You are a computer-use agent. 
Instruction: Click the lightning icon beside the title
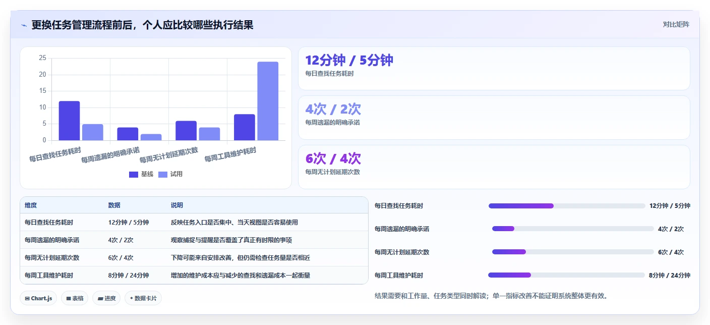24,25
